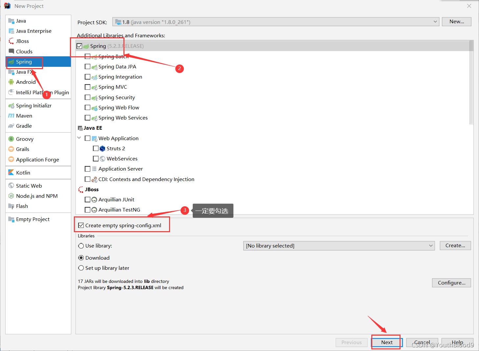
Task: Click the Application Forge icon
Action: pos(11,160)
